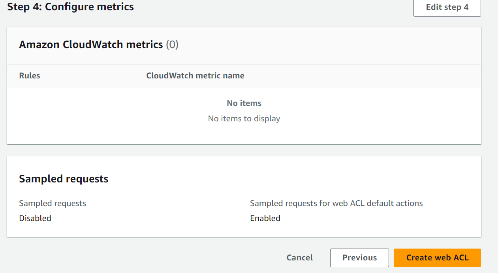Click the 'Disabled' sampled requests value
This screenshot has width=498, height=273.
click(x=35, y=218)
